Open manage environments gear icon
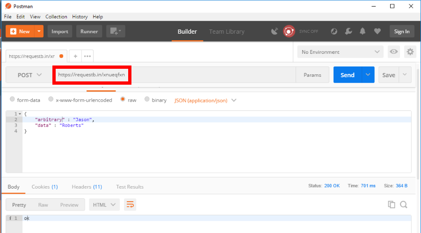This screenshot has width=421, height=233. (410, 51)
